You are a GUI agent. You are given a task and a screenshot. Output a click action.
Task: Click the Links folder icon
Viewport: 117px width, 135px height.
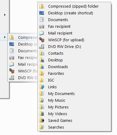42,87
